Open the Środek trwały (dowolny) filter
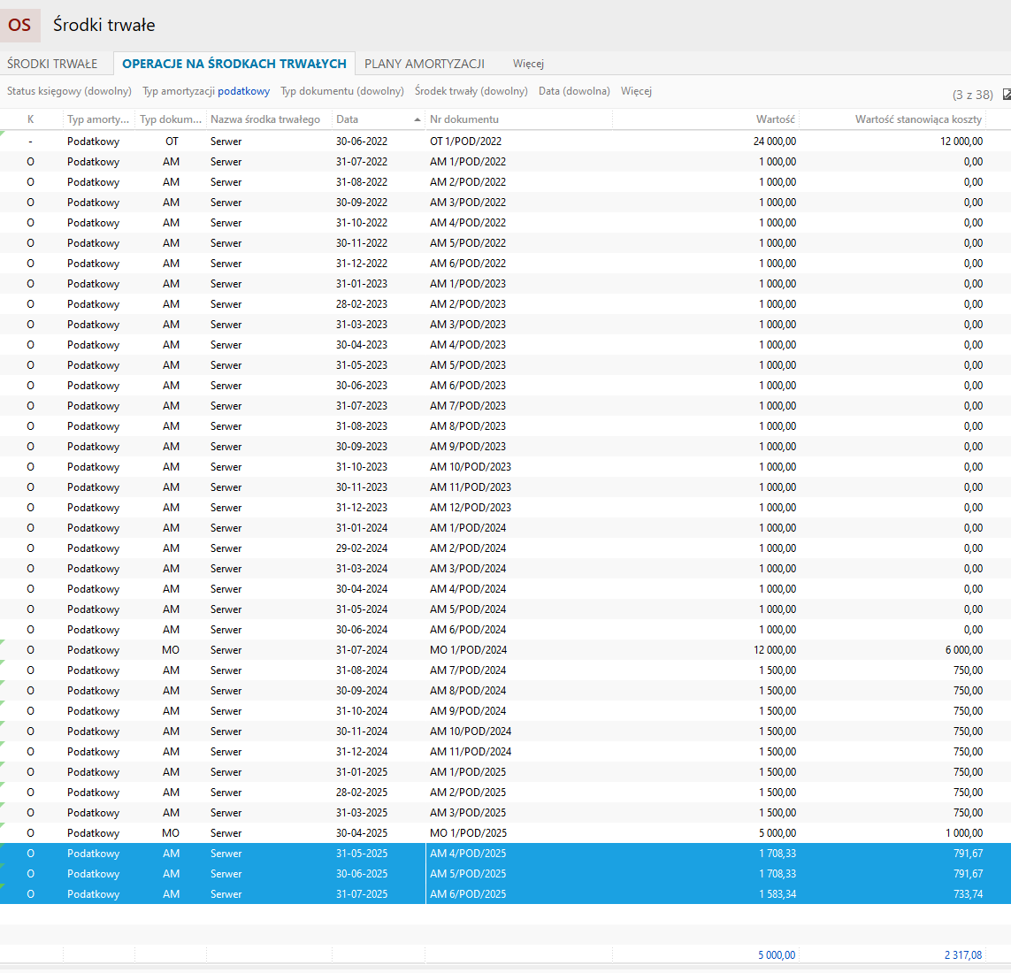The height and width of the screenshot is (973, 1011). click(471, 91)
